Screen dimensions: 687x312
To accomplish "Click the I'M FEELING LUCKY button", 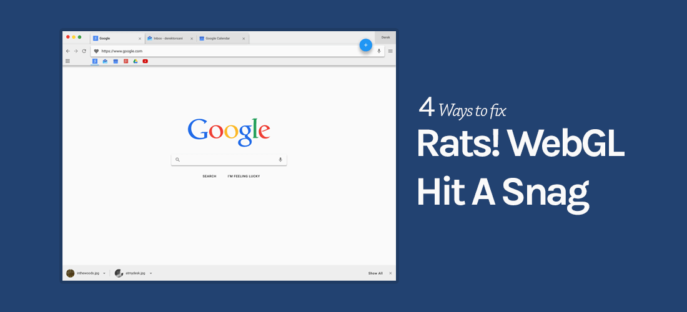I will [x=244, y=177].
